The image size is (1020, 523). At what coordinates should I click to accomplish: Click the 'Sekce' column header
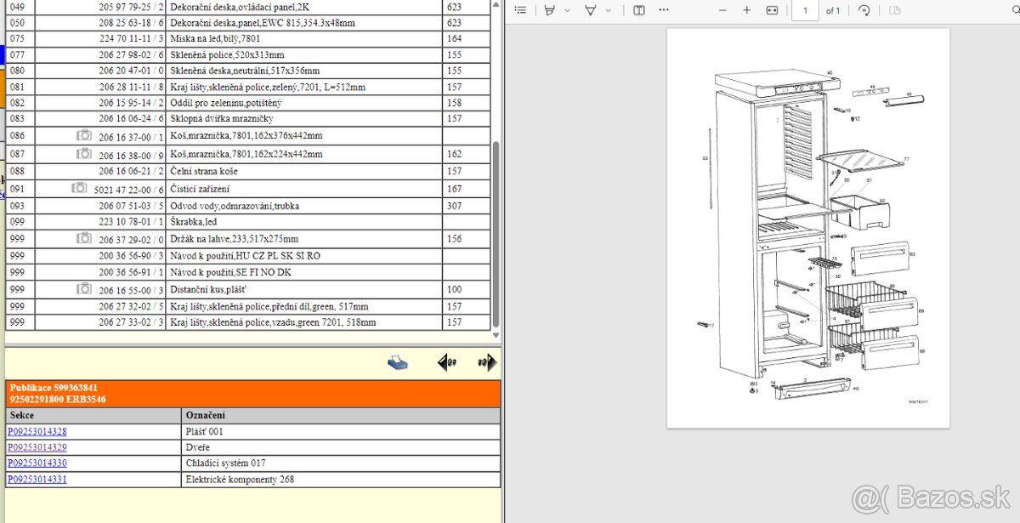93,415
